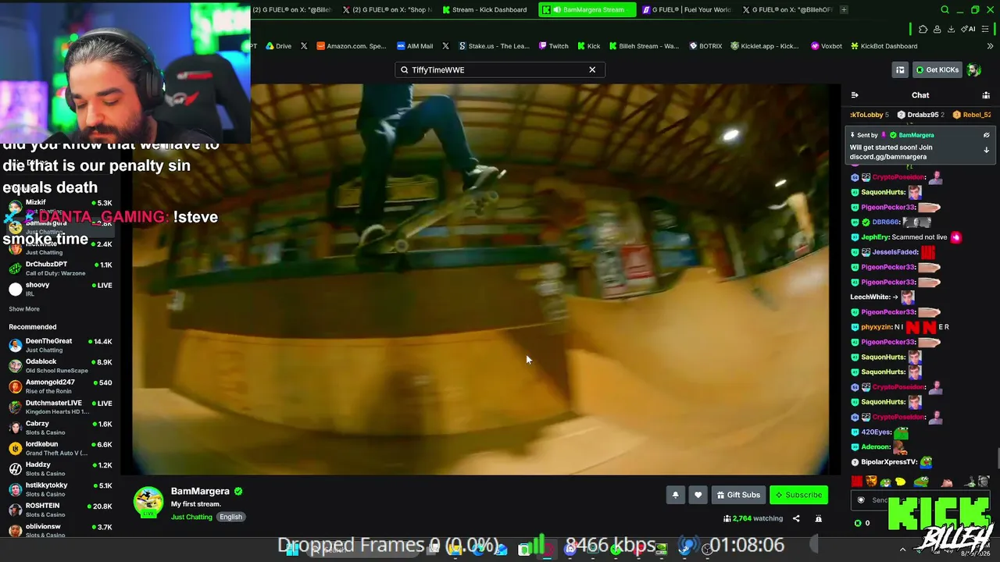Expand the pinned message down arrow
Image resolution: width=1000 pixels, height=562 pixels.
[x=986, y=150]
